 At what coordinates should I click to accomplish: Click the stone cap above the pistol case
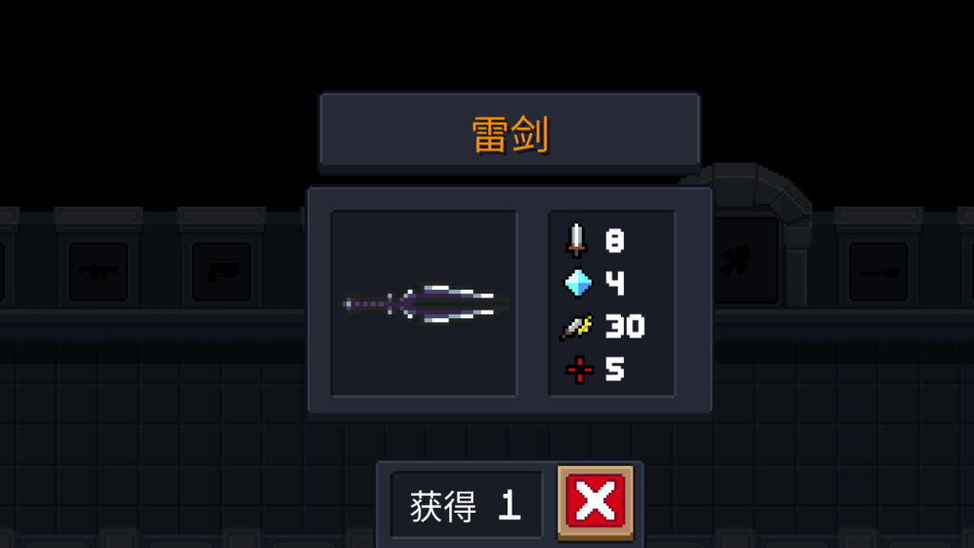[221, 216]
